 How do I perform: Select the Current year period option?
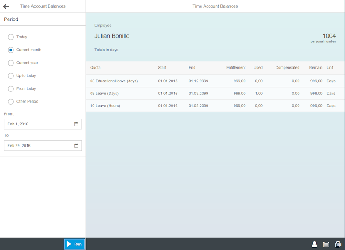coord(11,62)
